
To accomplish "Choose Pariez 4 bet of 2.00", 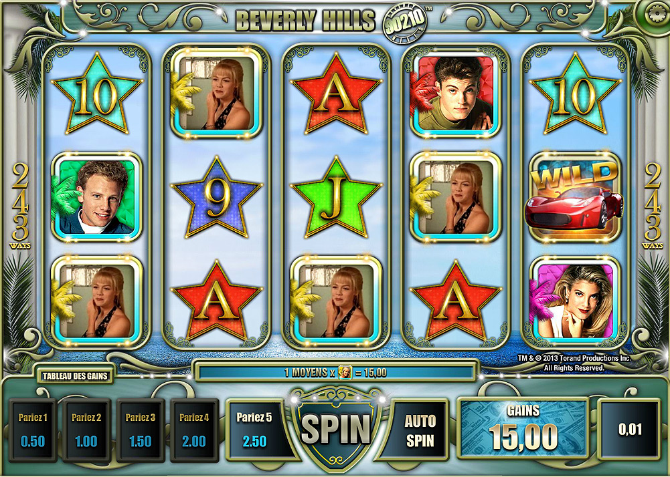I will 194,430.
